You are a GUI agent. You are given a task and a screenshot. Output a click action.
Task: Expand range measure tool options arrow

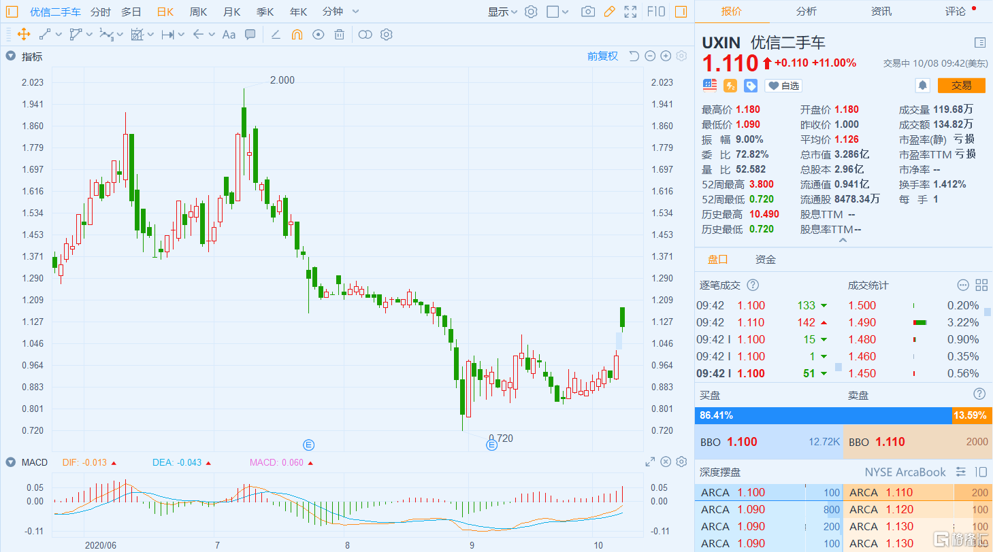pyautogui.click(x=181, y=35)
